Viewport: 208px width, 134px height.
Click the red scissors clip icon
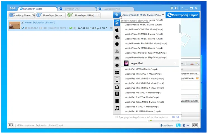tap(192, 64)
